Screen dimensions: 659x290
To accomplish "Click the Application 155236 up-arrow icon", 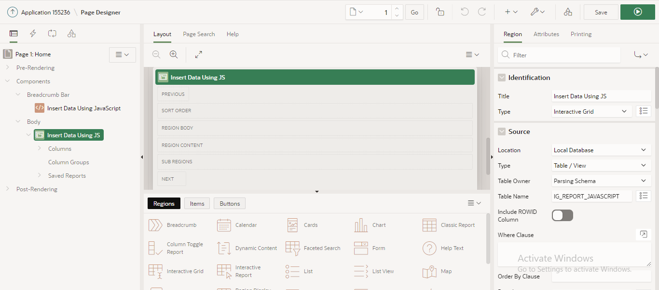I will [x=12, y=12].
